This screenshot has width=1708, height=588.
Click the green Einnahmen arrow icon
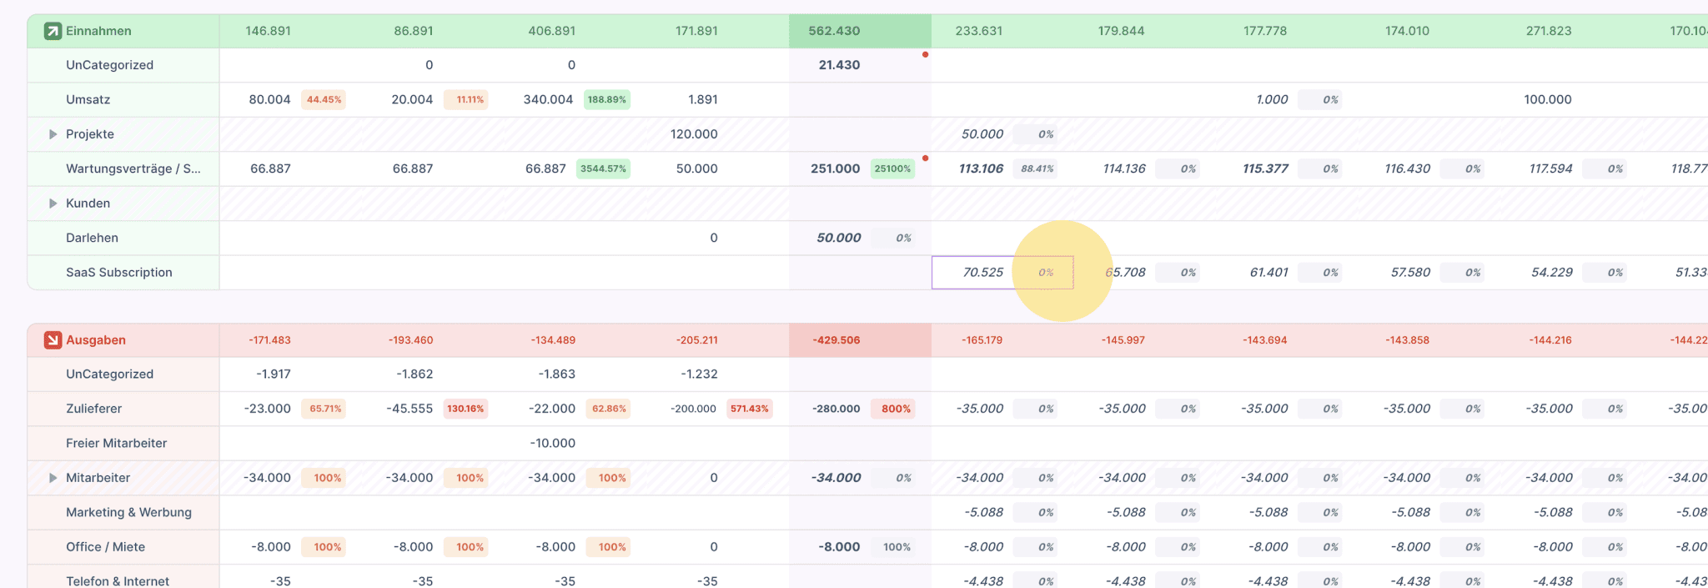(x=53, y=31)
